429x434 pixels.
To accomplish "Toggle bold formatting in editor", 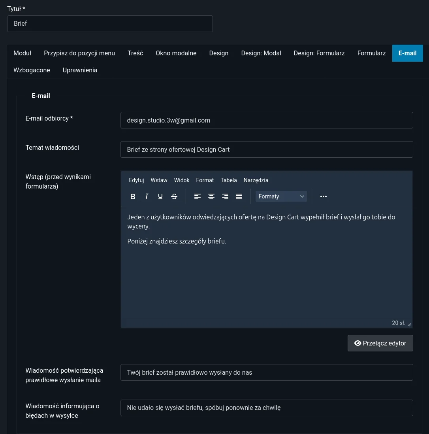I will [133, 196].
